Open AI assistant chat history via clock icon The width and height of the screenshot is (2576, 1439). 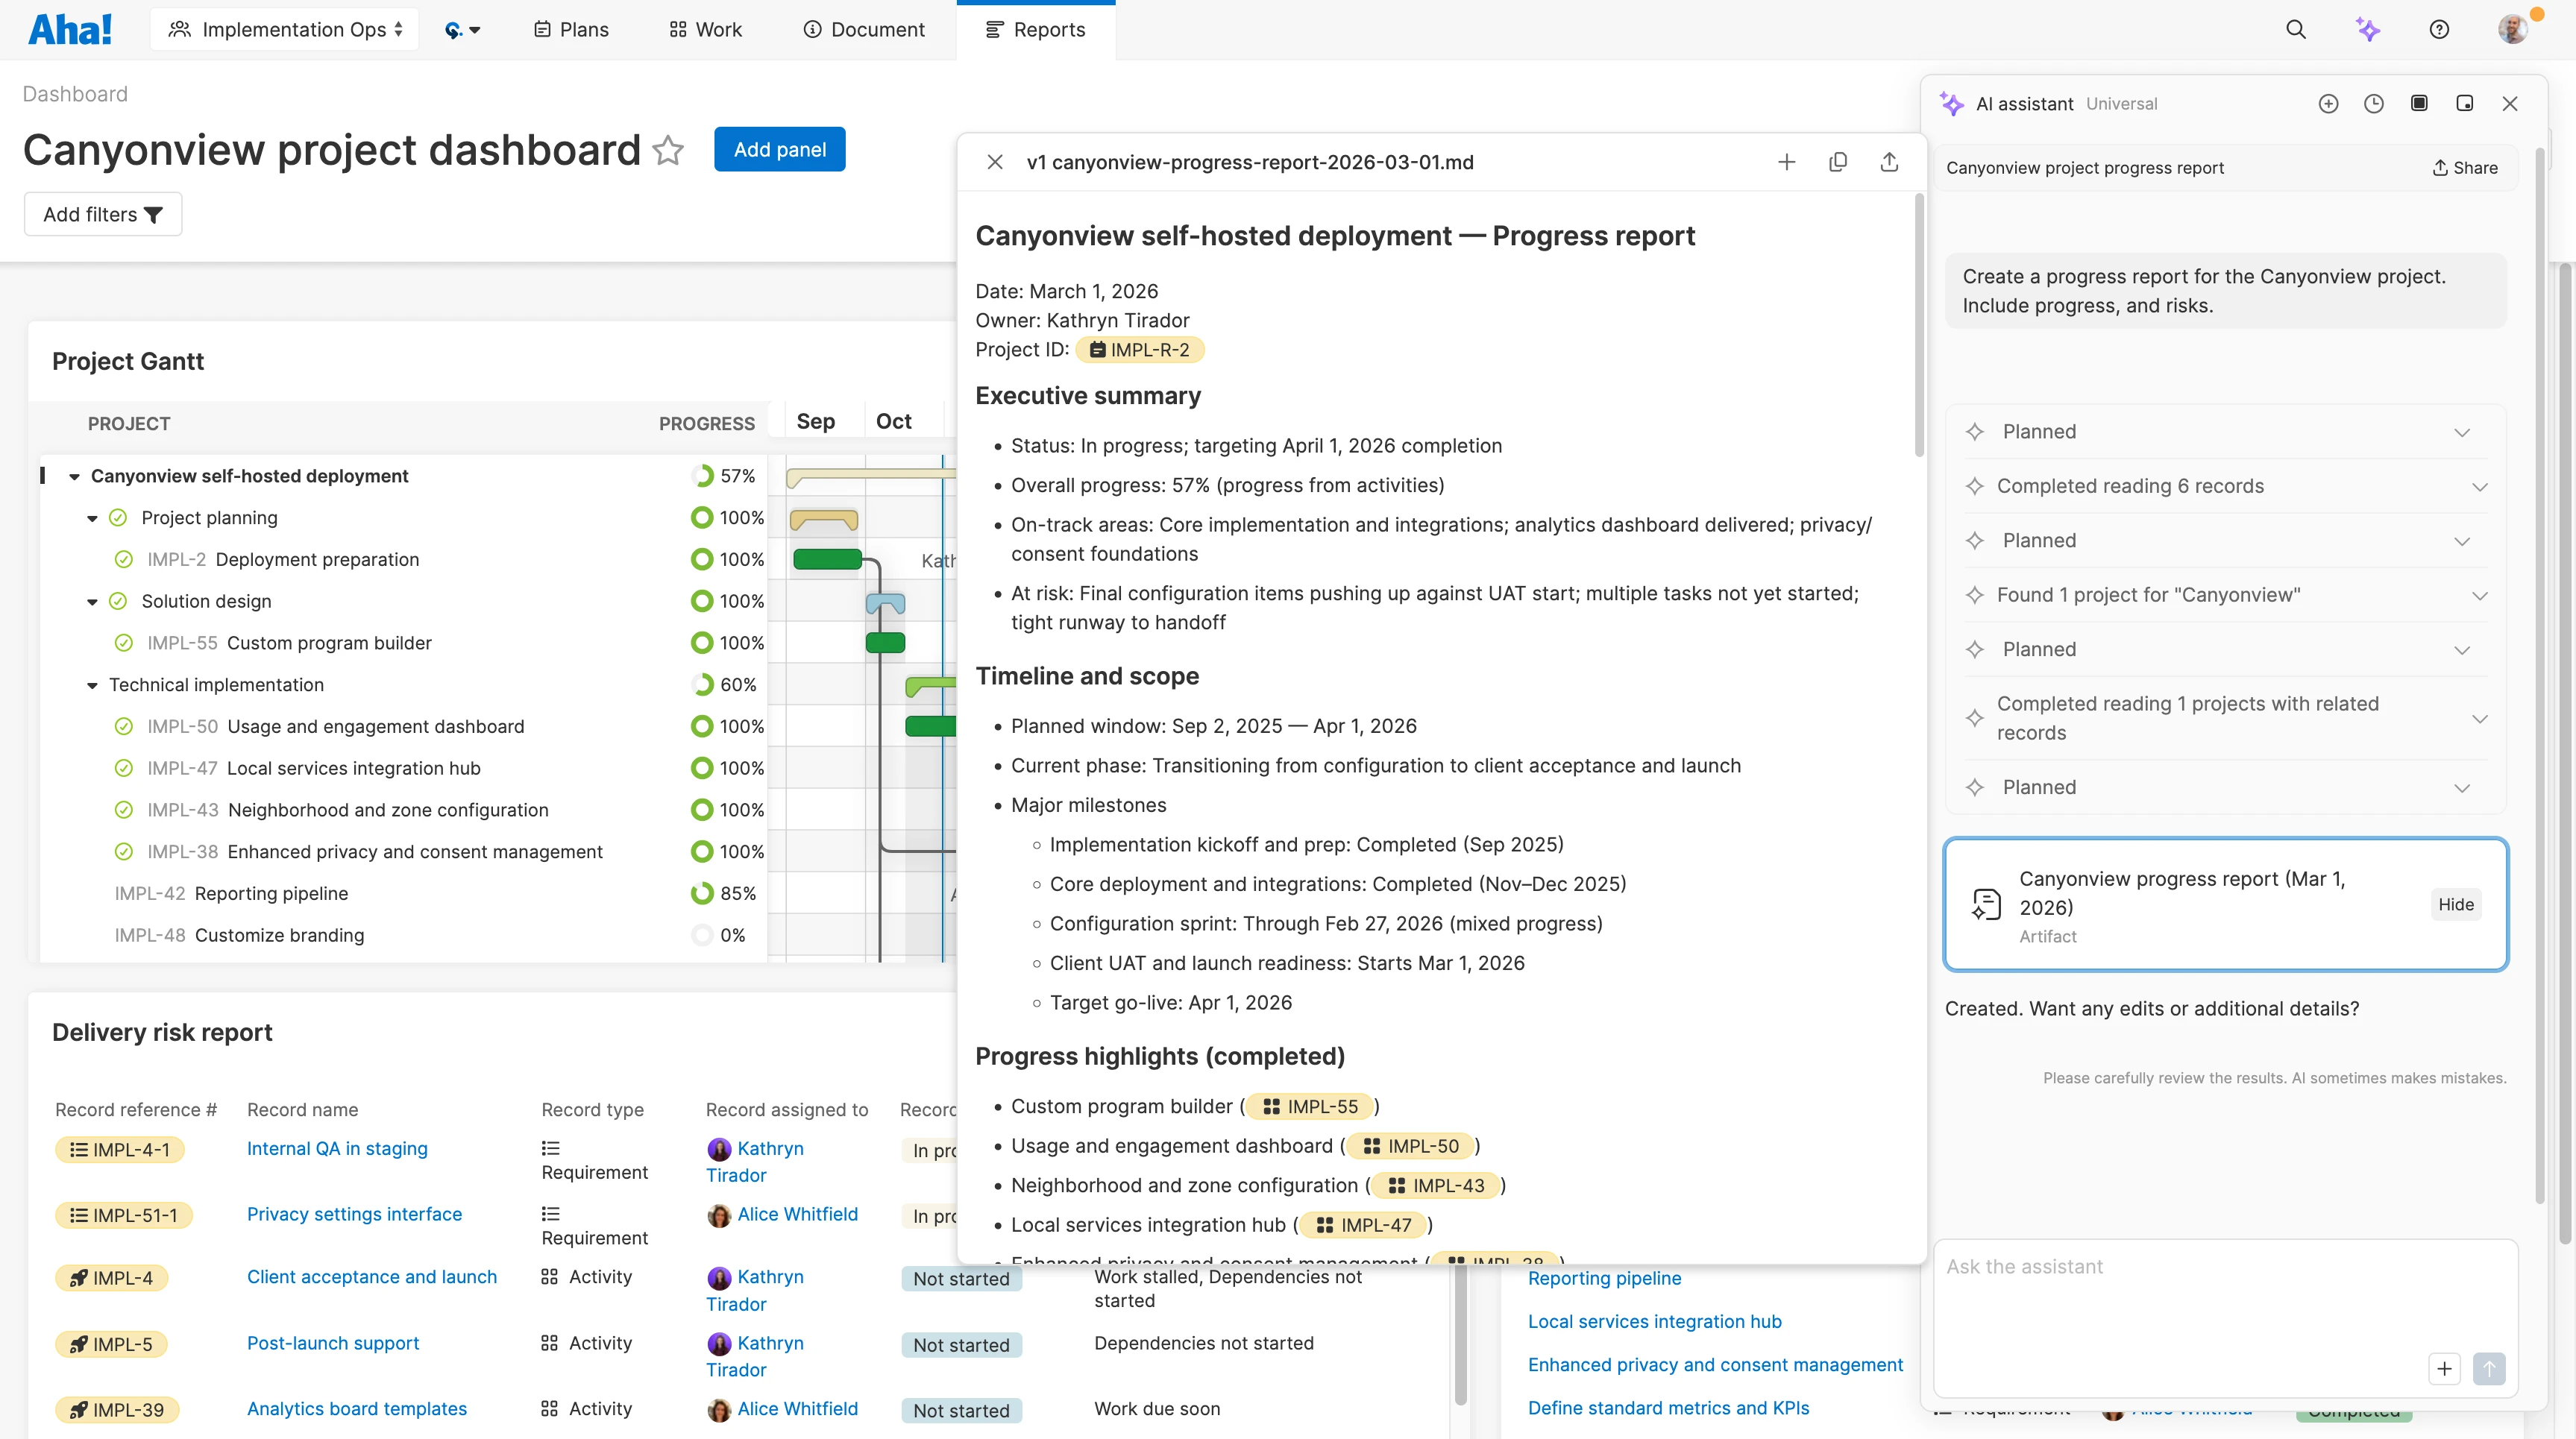point(2374,103)
